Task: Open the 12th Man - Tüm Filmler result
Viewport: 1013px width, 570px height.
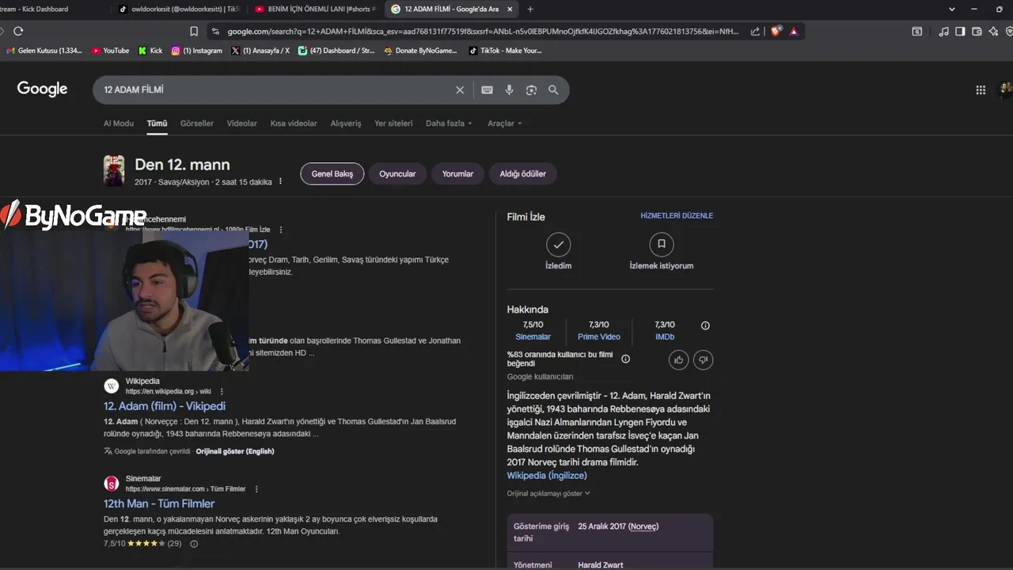Action: pos(159,503)
